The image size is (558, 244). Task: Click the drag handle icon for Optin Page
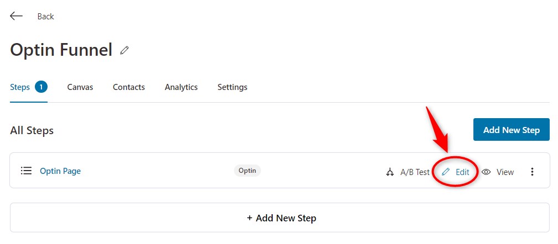coord(27,171)
